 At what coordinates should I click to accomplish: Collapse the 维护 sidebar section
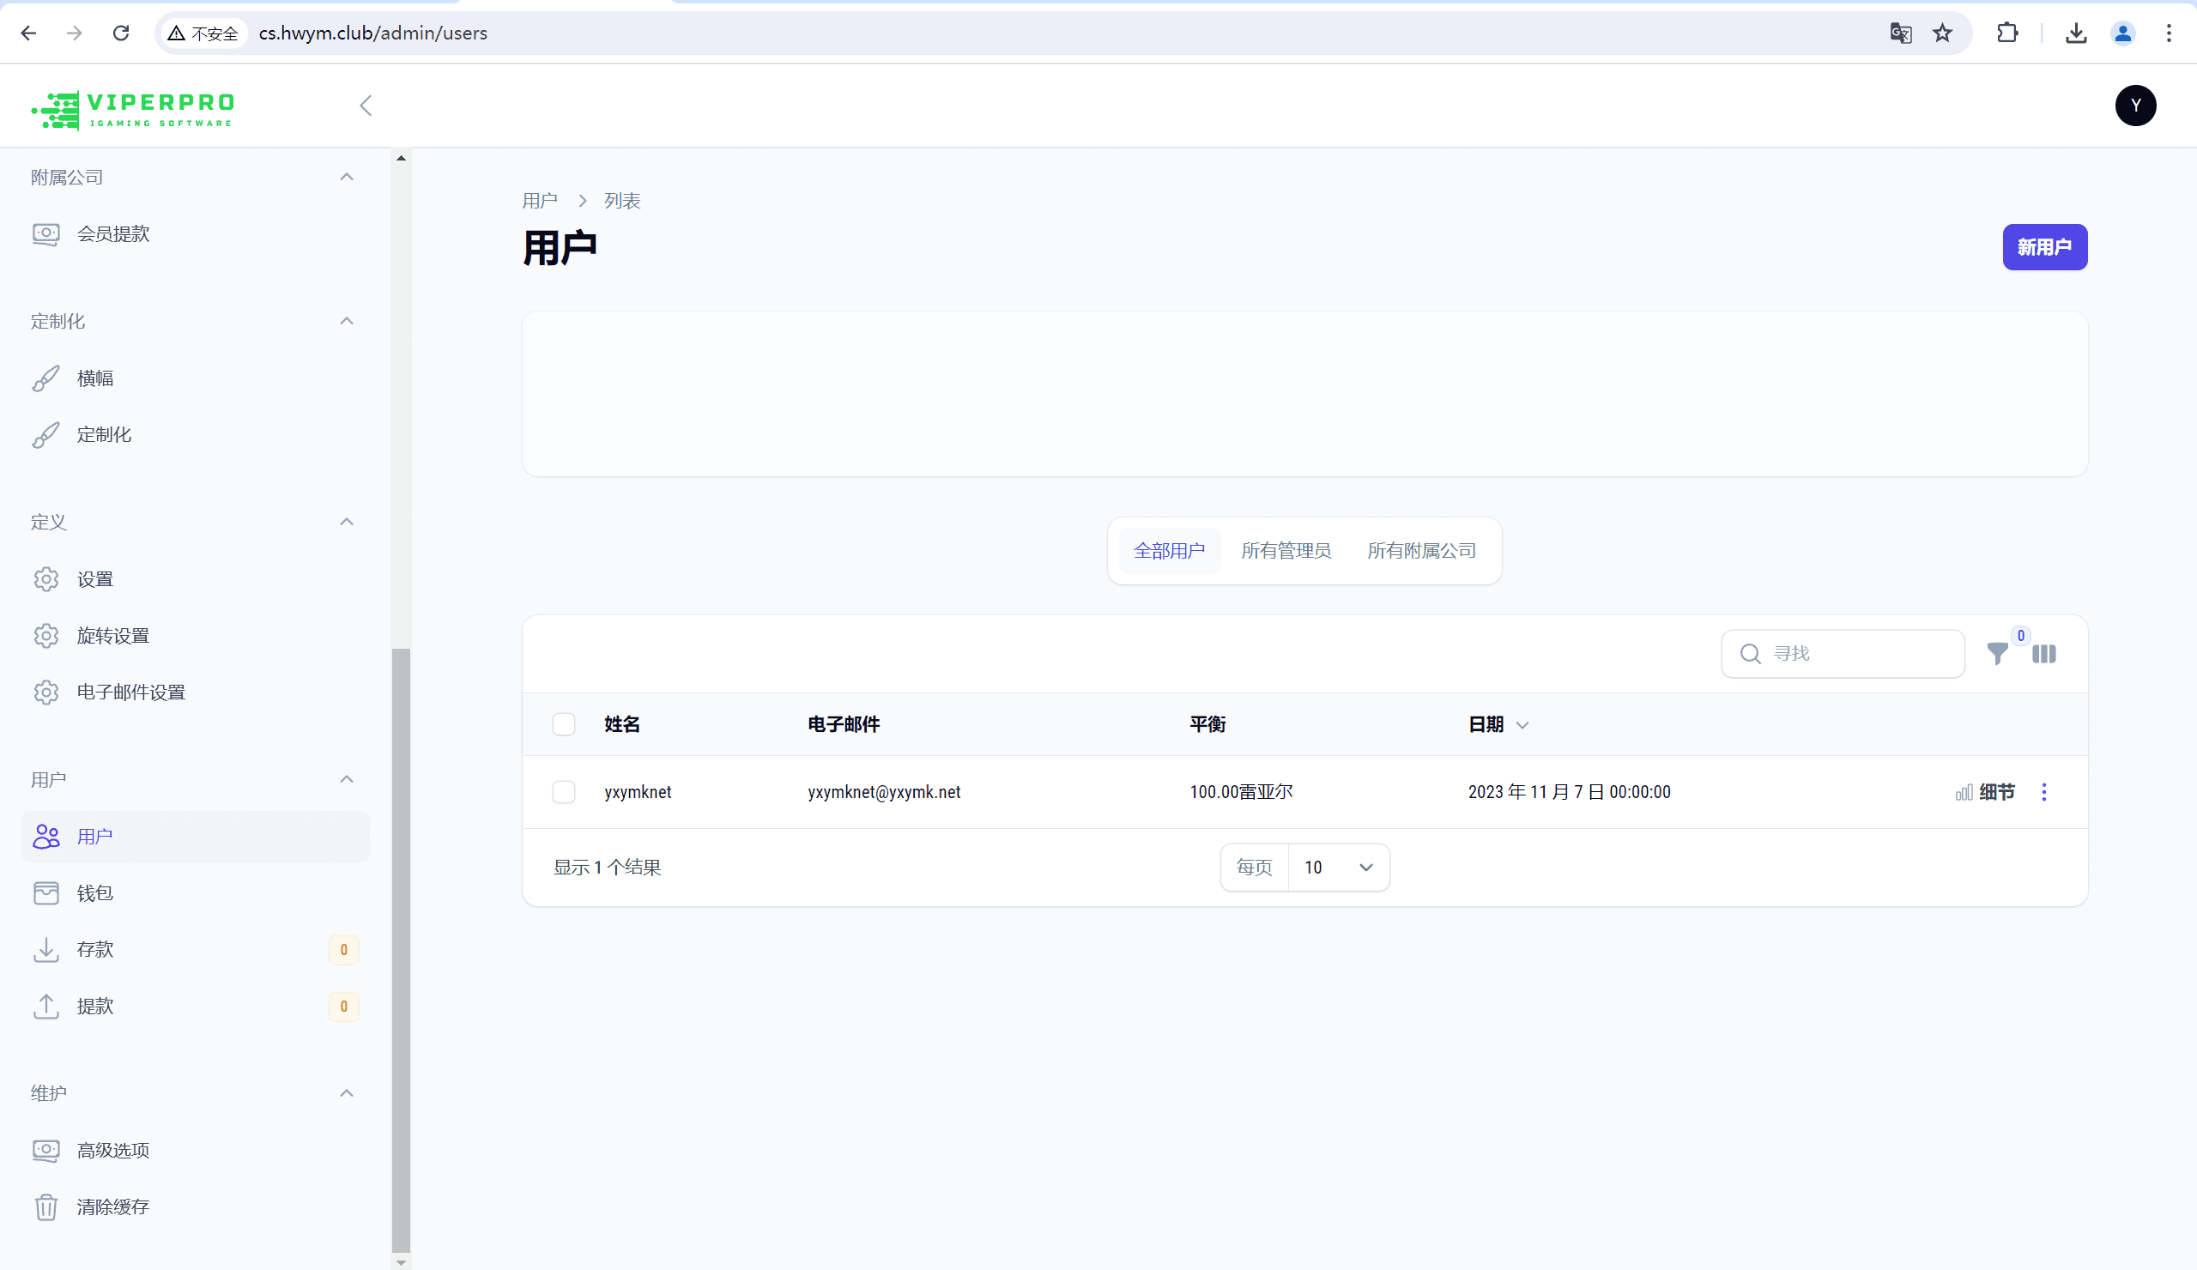pyautogui.click(x=346, y=1093)
